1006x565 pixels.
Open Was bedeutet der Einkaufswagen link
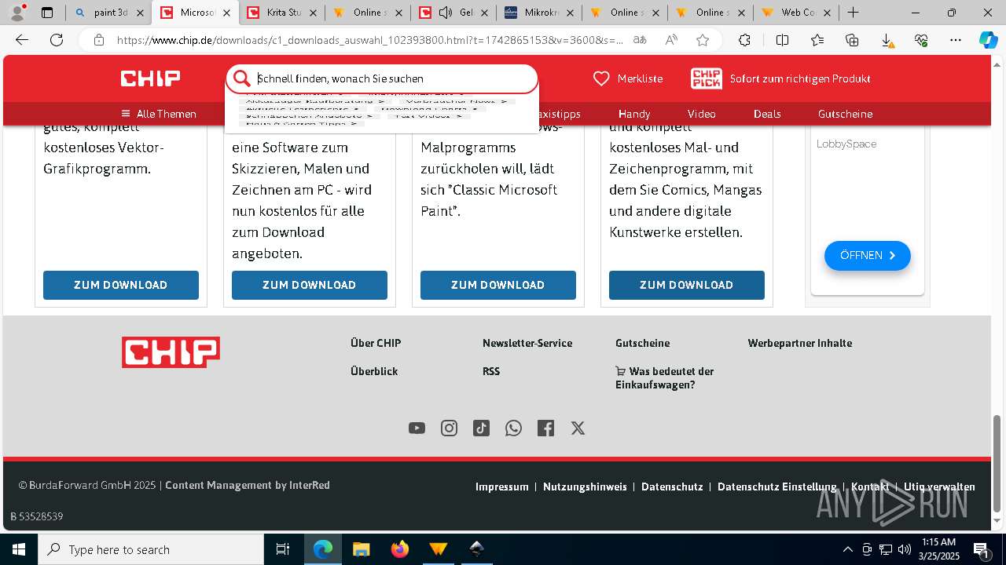tap(665, 377)
